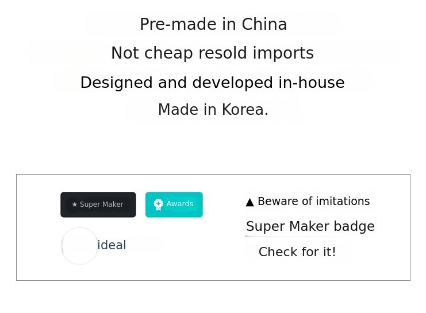Click the word "imports" in second line

pyautogui.click(x=286, y=53)
